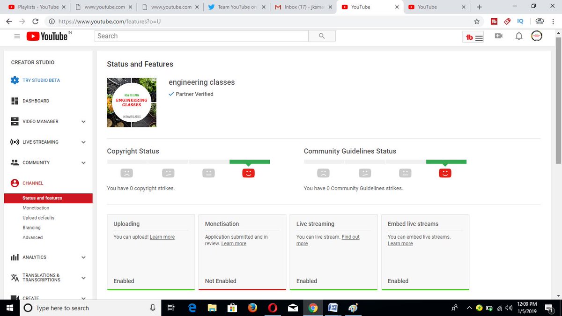
Task: Click the Dashboard sidebar icon
Action: click(15, 101)
